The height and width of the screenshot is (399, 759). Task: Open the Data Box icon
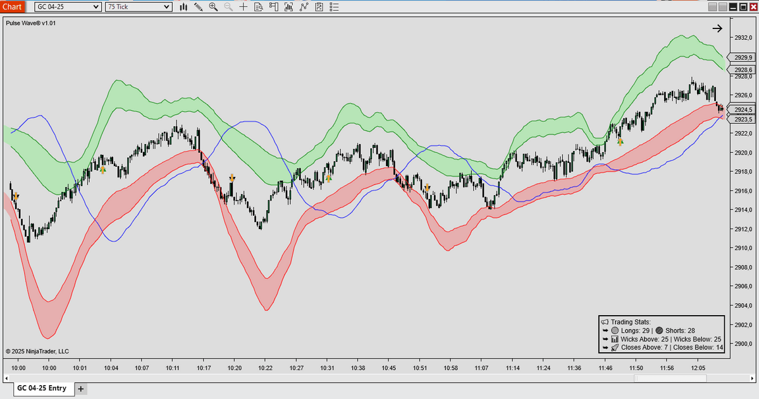259,7
